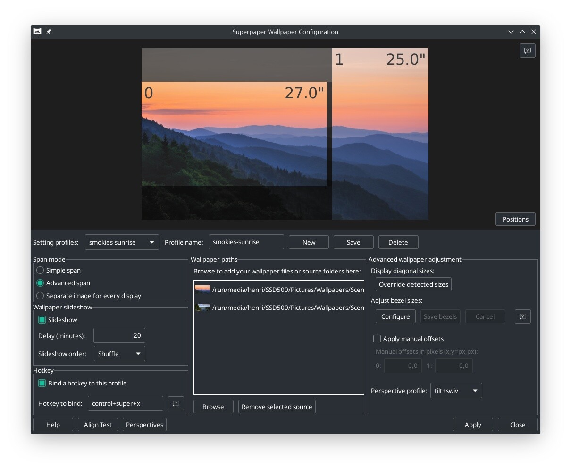Screen dimensions: 571x470
Task: Click the Superpaper app icon in the titlebar
Action: pos(37,32)
